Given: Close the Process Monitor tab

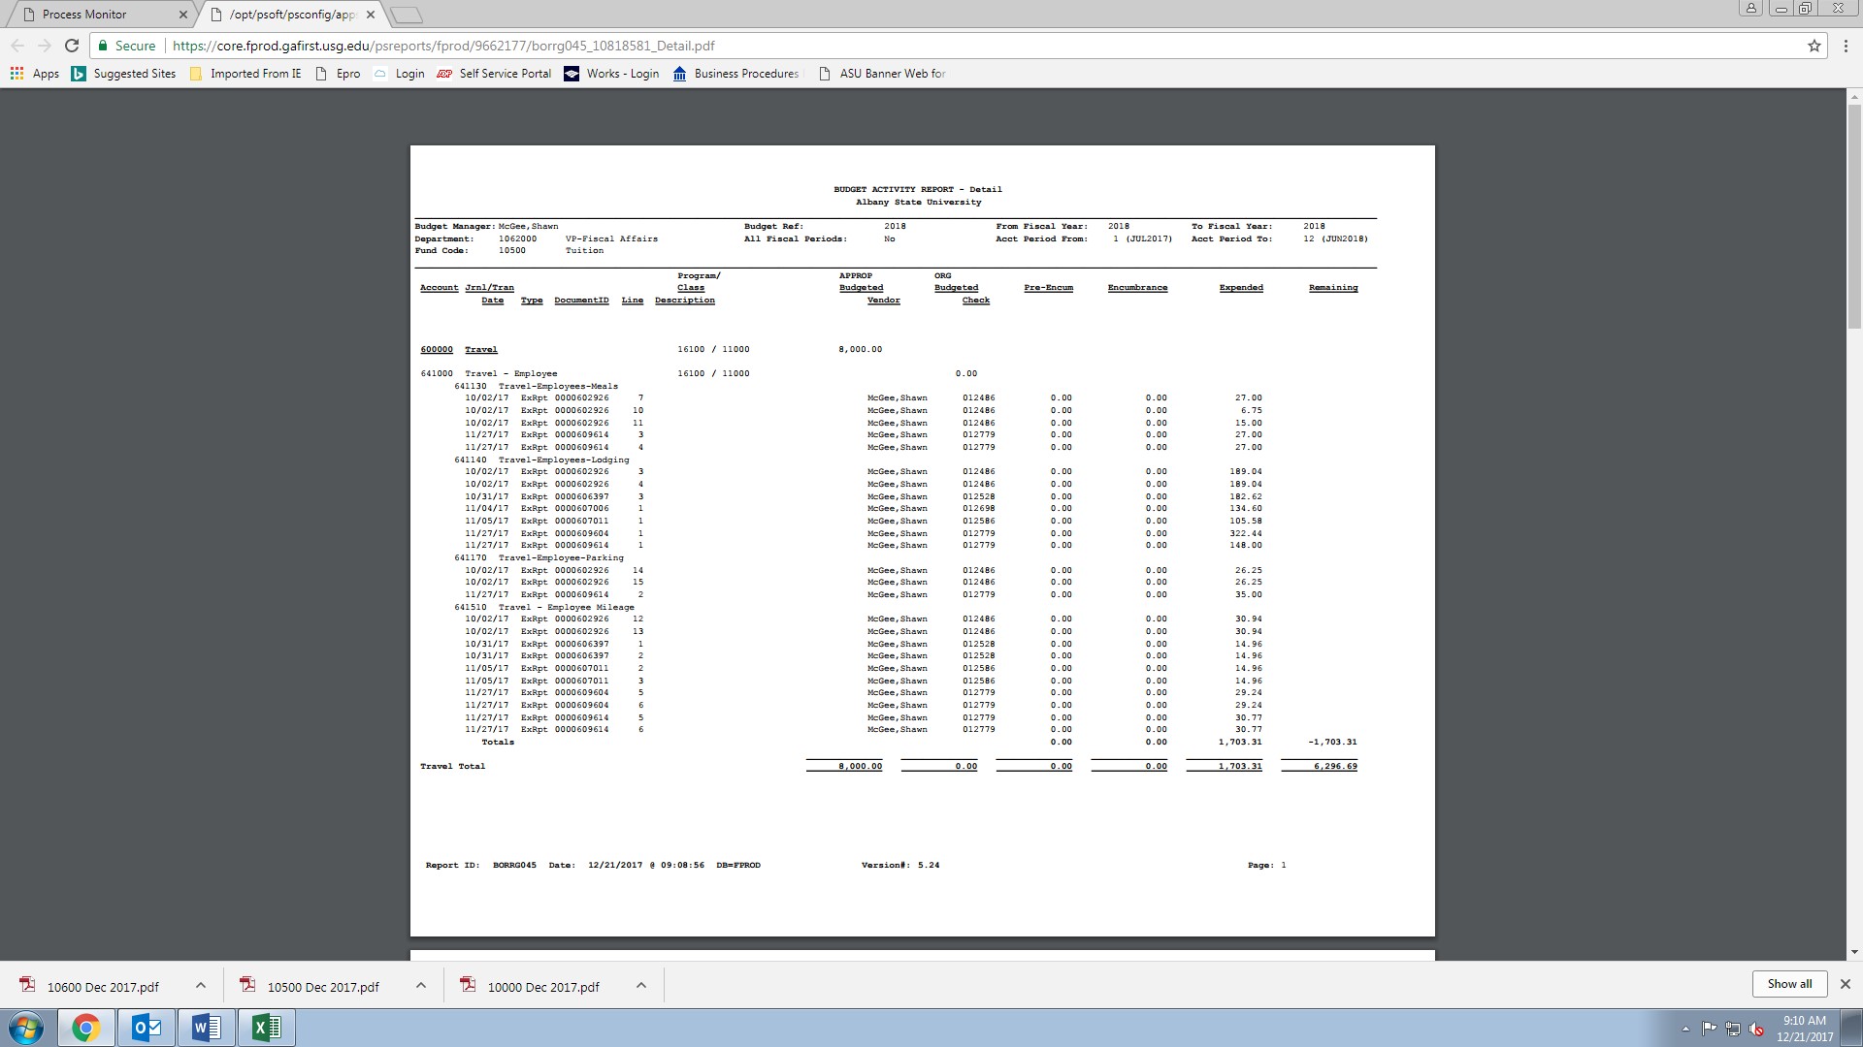Looking at the screenshot, I should click(x=182, y=15).
